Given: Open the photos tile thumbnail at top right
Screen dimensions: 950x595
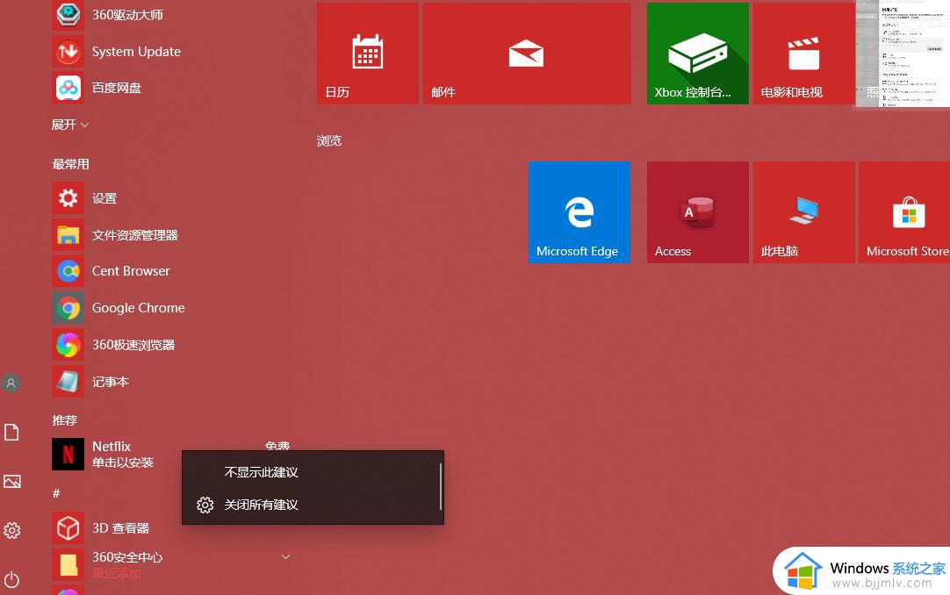Looking at the screenshot, I should [x=903, y=54].
